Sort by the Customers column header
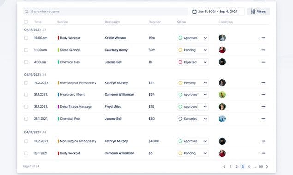Screen dimensions: 293x175 coord(113,22)
